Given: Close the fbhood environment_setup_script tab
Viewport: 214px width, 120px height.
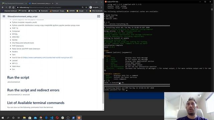Looking at the screenshot, I should (53, 3).
